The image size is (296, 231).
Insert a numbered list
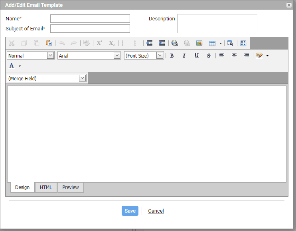tap(124, 43)
